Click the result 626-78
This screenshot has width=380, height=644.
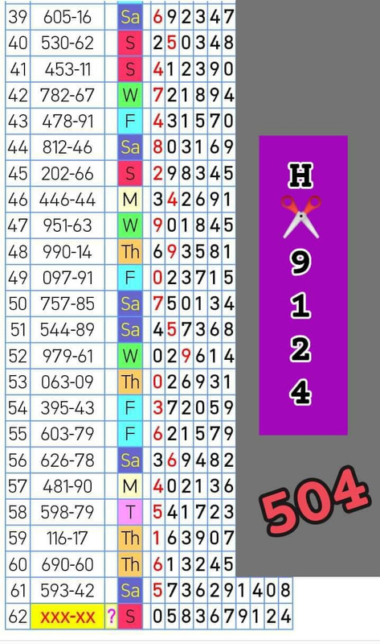[x=67, y=460]
